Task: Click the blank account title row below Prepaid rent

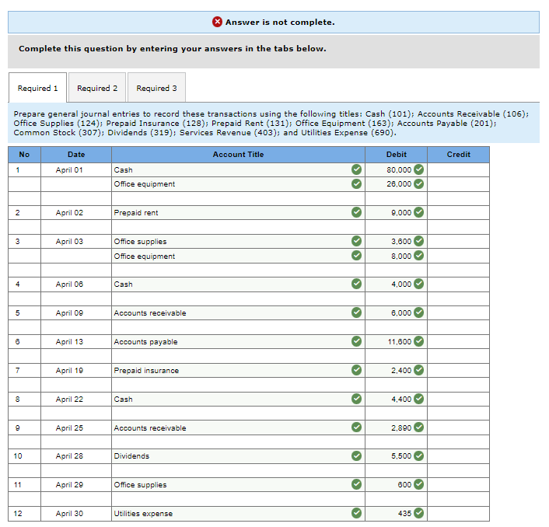Action: click(x=238, y=227)
